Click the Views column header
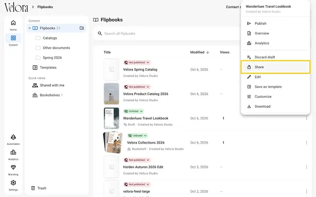The width and height of the screenshot is (316, 197). [x=225, y=52]
